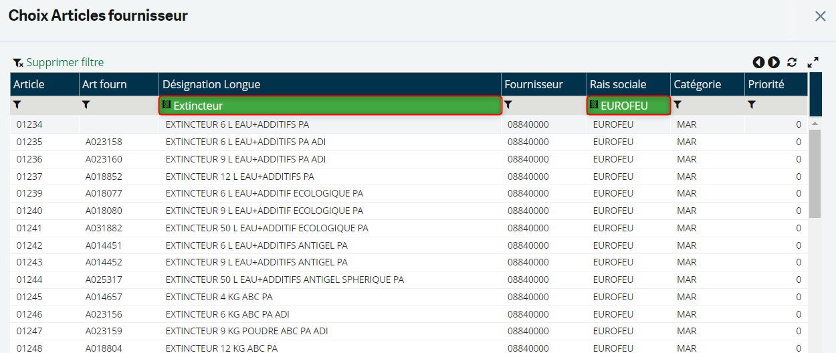Viewport: 836px width, 353px height.
Task: Open the Art fourn column filter icon
Action: coord(86,105)
